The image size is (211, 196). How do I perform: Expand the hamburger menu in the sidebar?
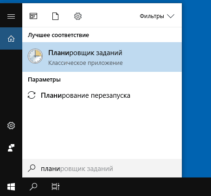point(11,16)
